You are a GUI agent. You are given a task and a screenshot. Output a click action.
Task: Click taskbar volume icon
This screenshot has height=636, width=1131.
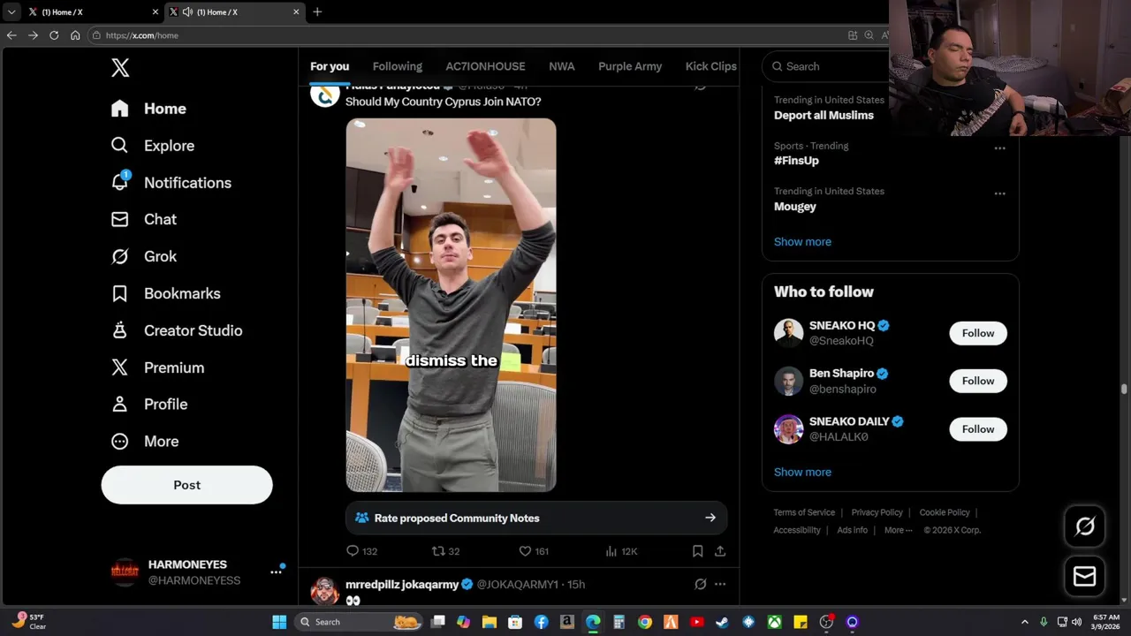pos(1077,622)
